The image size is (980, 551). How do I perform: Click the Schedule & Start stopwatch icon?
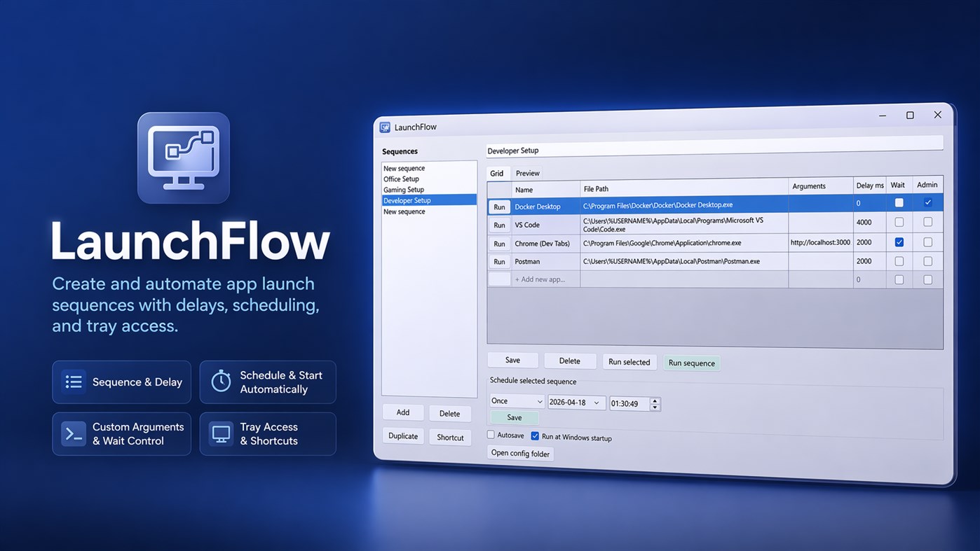click(x=221, y=382)
